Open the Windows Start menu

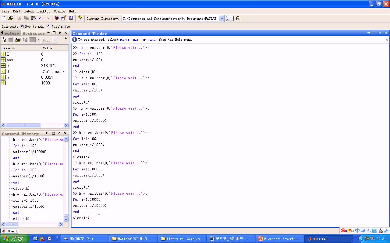[14, 239]
